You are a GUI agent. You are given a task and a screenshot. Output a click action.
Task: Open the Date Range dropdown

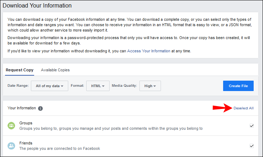tap(49, 86)
